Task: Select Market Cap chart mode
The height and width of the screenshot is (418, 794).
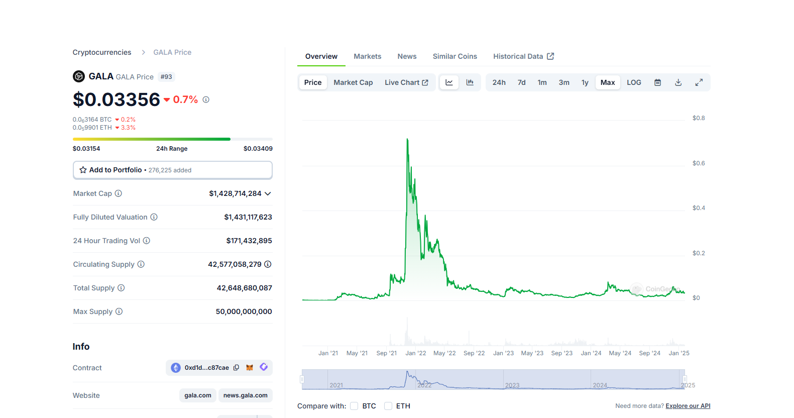Action: coord(353,82)
